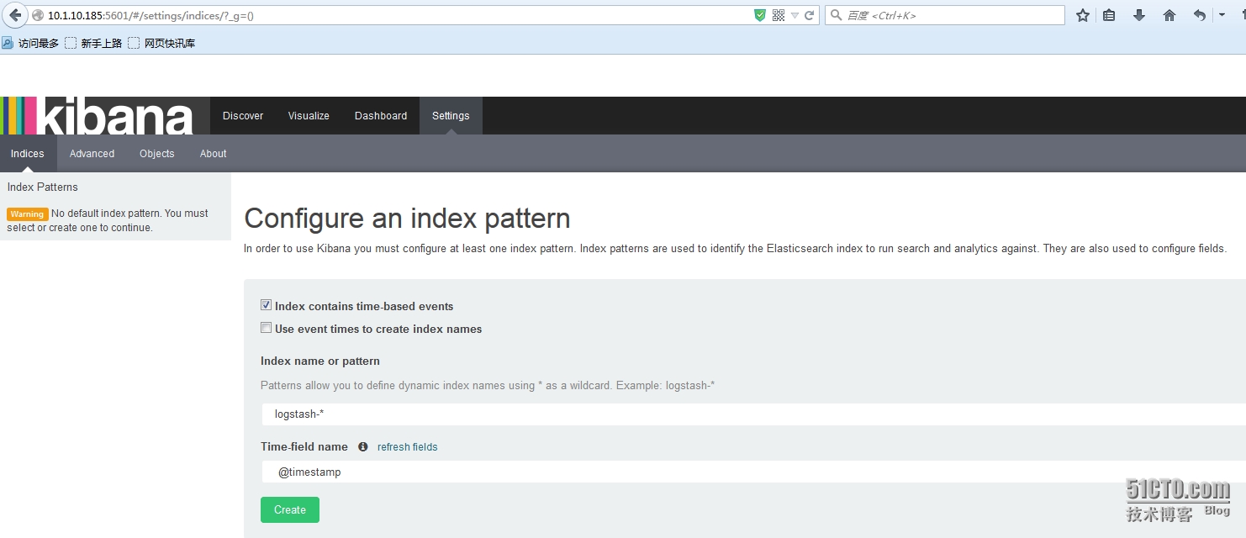The height and width of the screenshot is (538, 1246).
Task: Open the Visualize tab
Action: [x=309, y=116]
